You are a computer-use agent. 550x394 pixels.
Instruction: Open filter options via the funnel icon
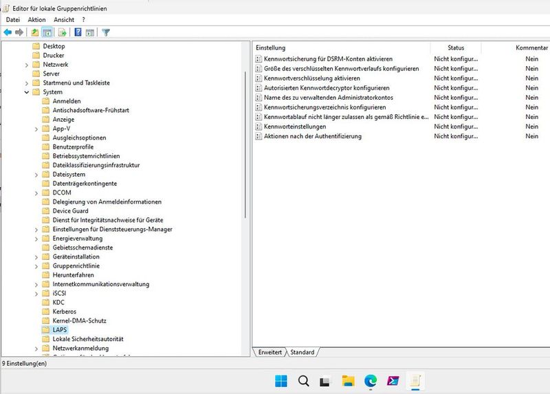106,32
